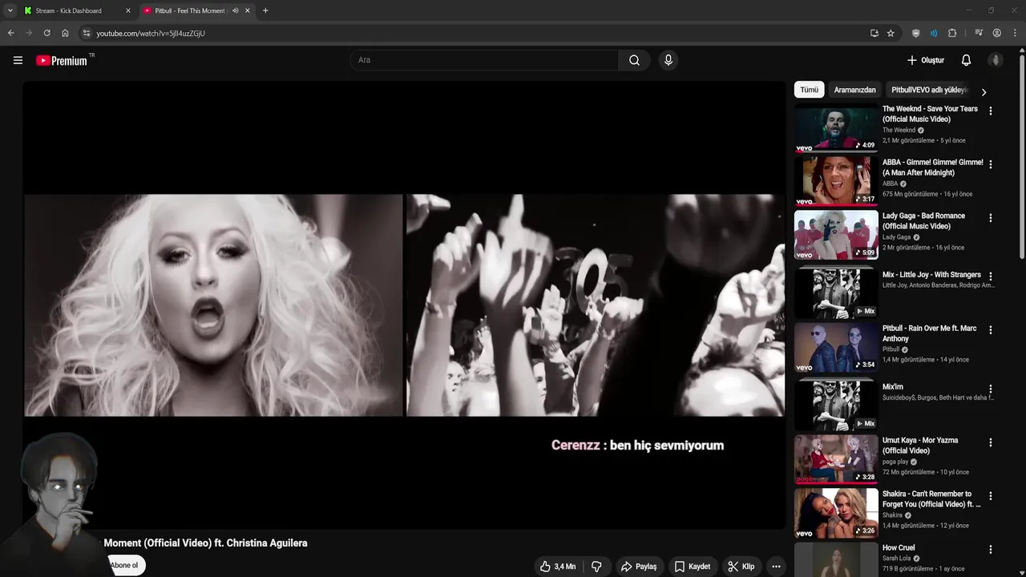Go back in browser history
The height and width of the screenshot is (577, 1026).
10,33
